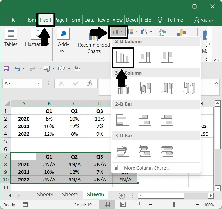222x209 pixels.
Task: Switch to Normal view in status bar
Action: pos(108,205)
